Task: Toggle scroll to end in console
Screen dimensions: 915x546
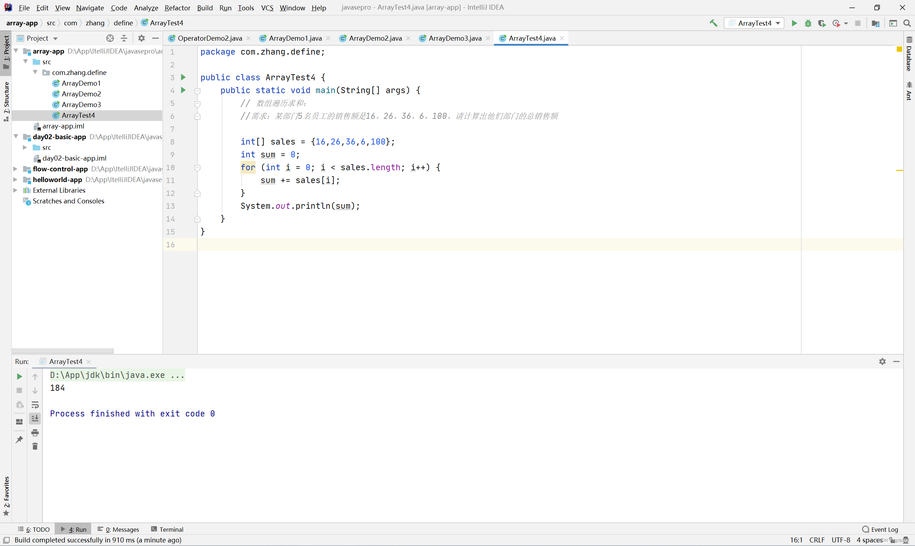Action: click(x=35, y=418)
